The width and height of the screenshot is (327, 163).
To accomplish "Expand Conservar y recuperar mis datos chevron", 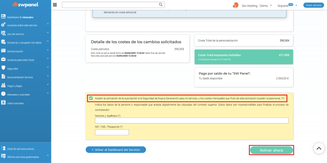I will (x=48, y=41).
